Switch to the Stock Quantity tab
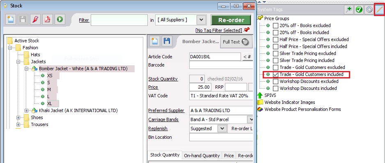This screenshot has height=163, width=385. coord(165,155)
